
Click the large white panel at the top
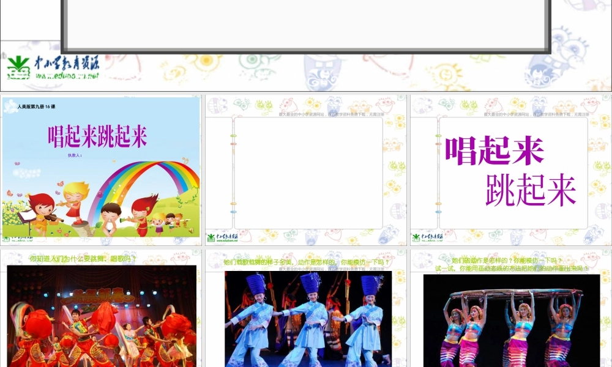tap(306, 24)
